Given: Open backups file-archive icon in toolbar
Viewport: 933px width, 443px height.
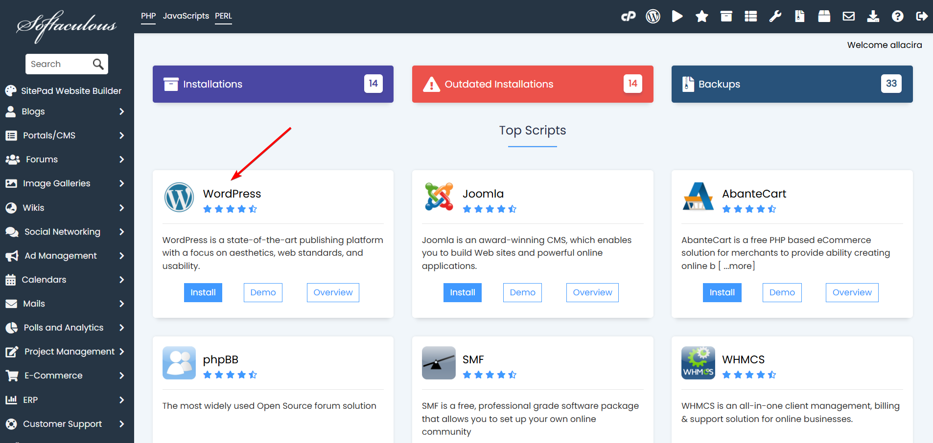Looking at the screenshot, I should pos(800,16).
